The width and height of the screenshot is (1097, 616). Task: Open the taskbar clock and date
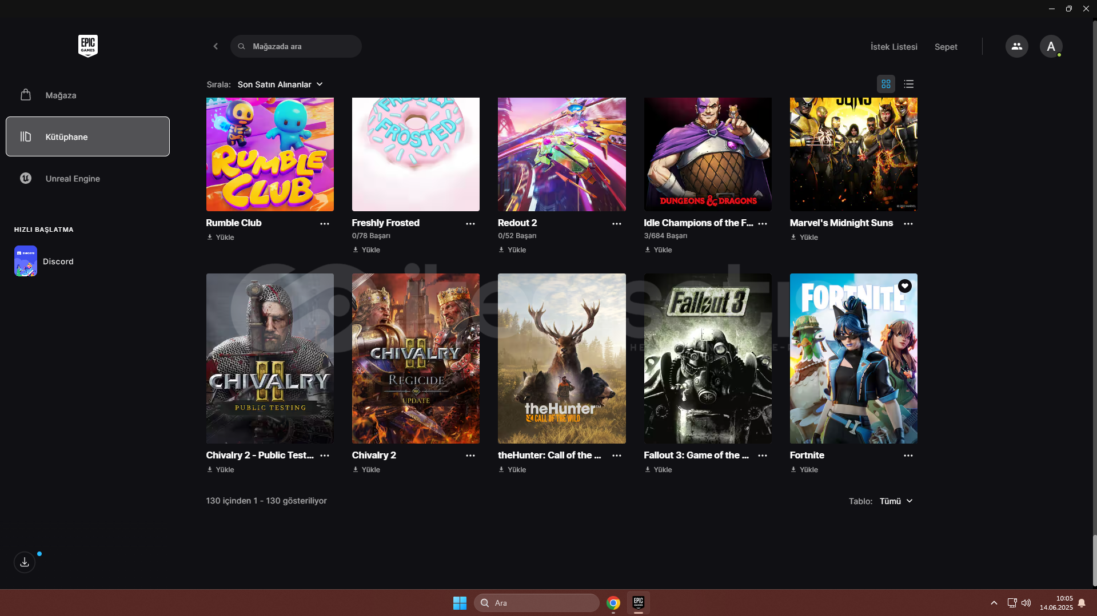1056,603
